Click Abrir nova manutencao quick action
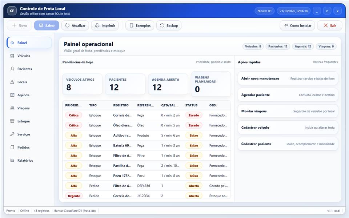This screenshot has width=349, height=218. coord(288,78)
